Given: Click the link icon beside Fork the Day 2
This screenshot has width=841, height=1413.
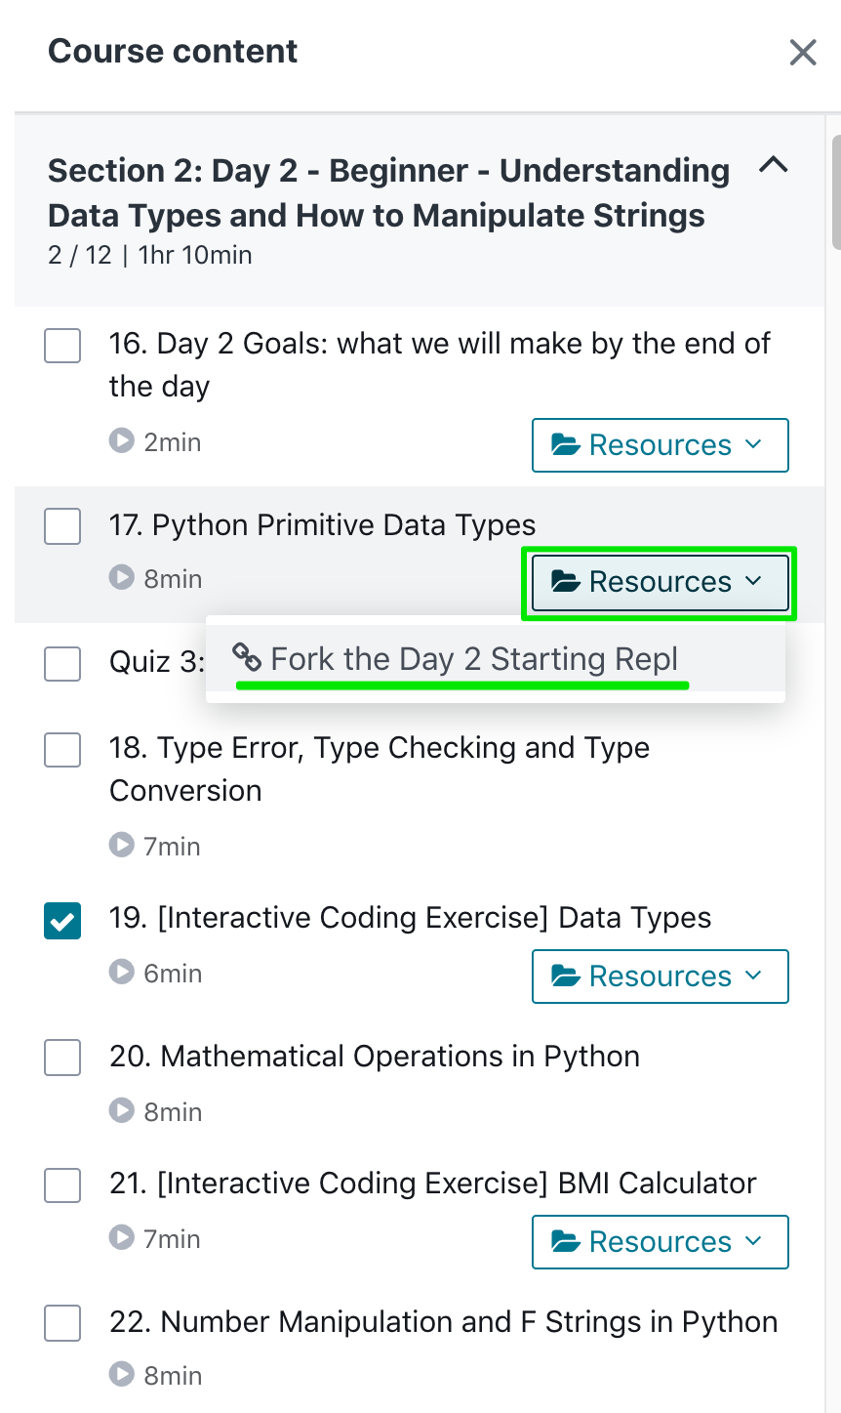Looking at the screenshot, I should pos(247,658).
